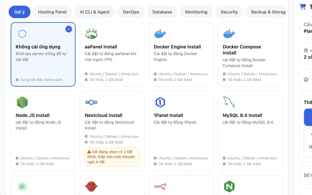Choose Node.JS Install title
312x195 pixels.
(x=33, y=115)
